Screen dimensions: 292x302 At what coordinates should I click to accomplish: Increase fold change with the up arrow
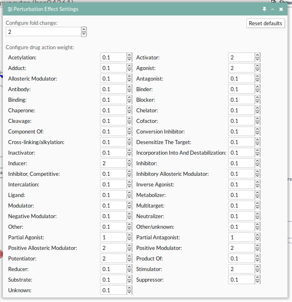[x=84, y=29]
